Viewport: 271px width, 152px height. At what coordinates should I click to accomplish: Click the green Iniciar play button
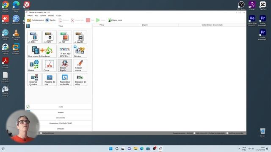[100, 20]
